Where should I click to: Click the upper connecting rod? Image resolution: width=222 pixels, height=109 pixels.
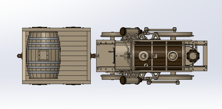[x=160, y=30]
